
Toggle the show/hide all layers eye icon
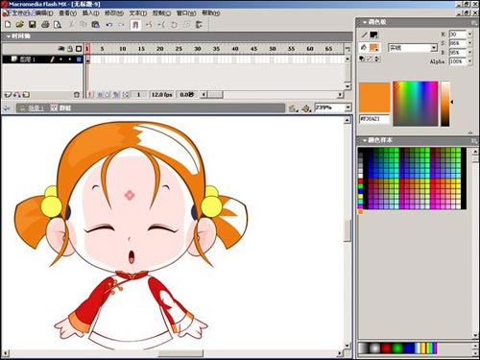[61, 49]
